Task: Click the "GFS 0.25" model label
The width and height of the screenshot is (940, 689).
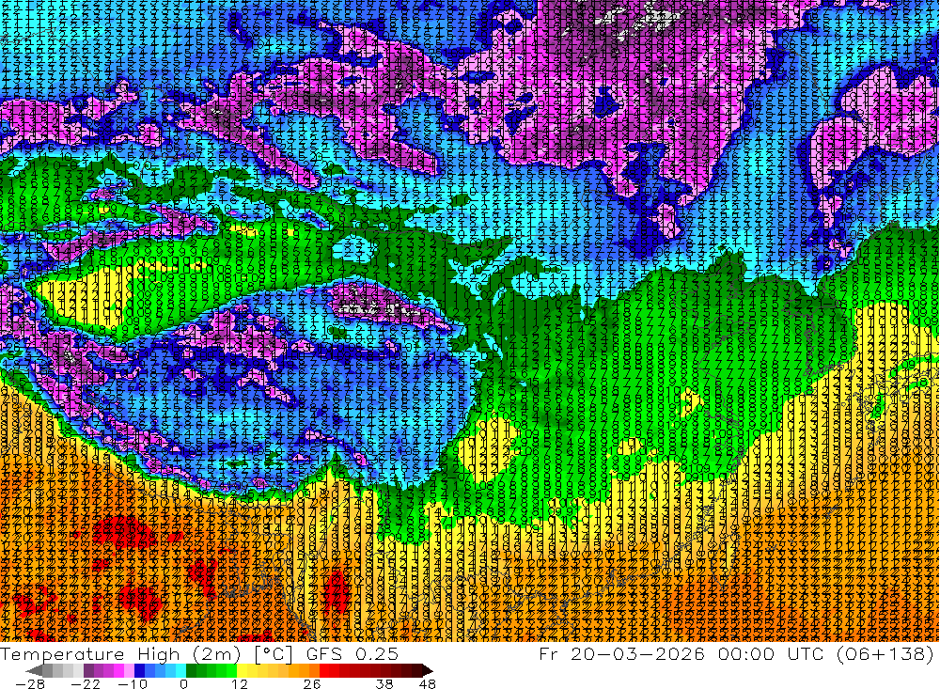Action: [352, 653]
